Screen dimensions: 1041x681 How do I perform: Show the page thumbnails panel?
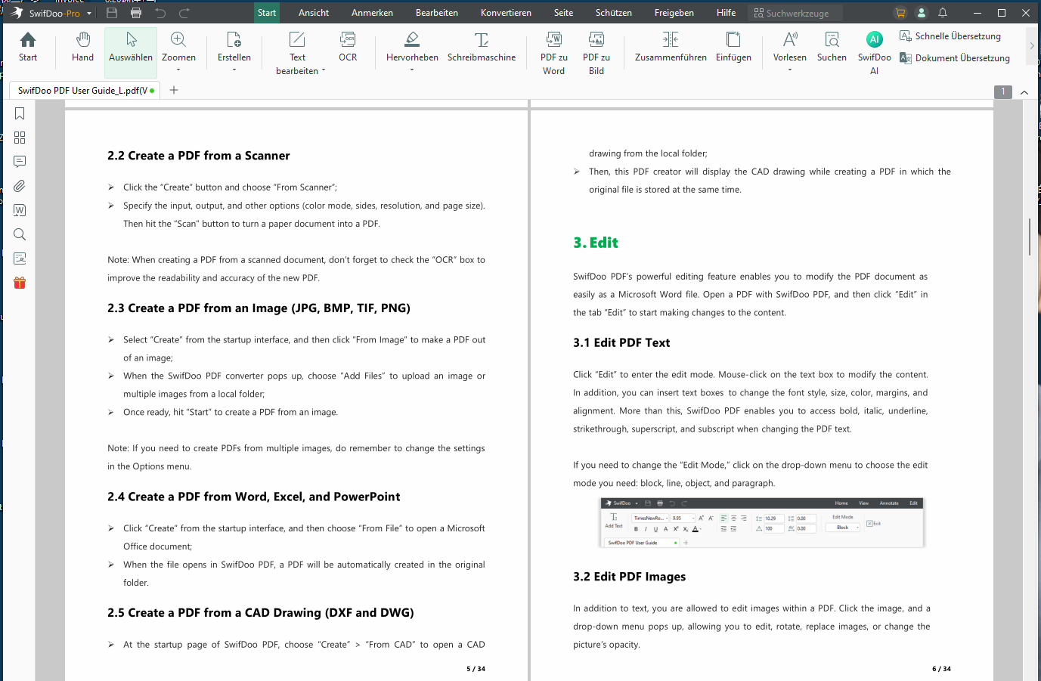tap(20, 138)
